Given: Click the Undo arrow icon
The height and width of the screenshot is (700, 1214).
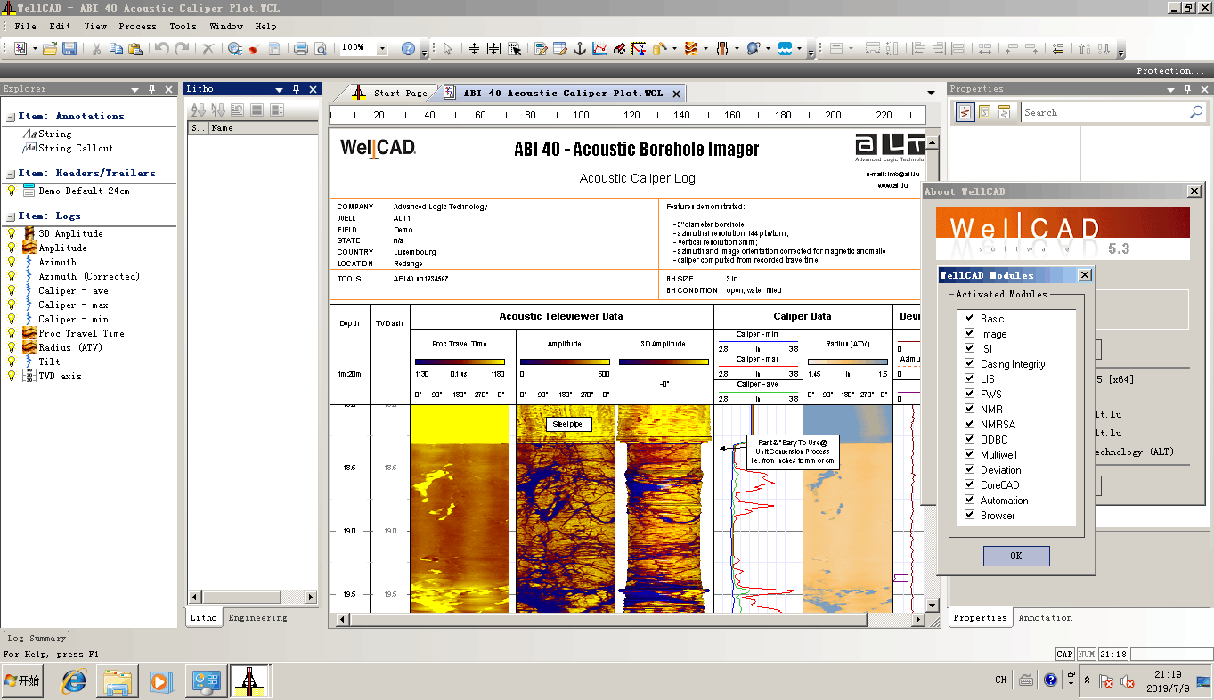Looking at the screenshot, I should 162,48.
